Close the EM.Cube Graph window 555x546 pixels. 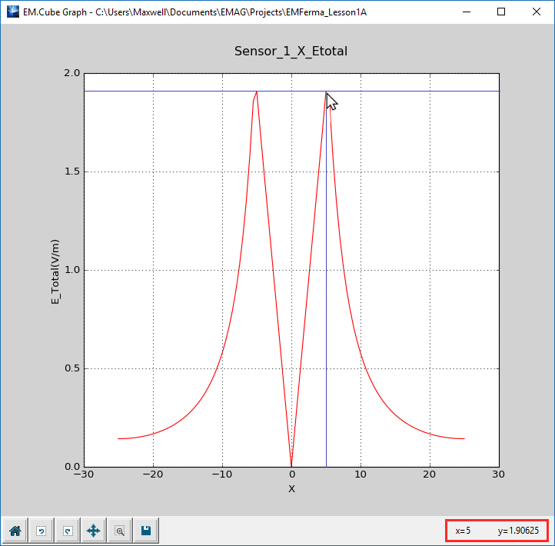point(537,12)
